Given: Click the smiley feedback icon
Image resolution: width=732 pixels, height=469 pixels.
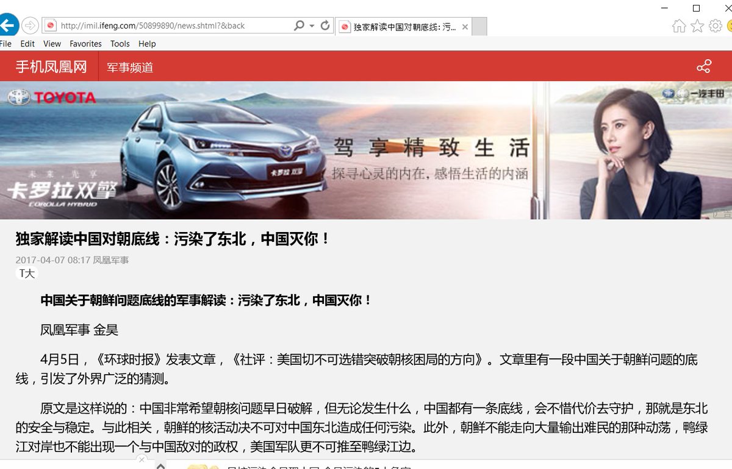Looking at the screenshot, I should pyautogui.click(x=730, y=26).
